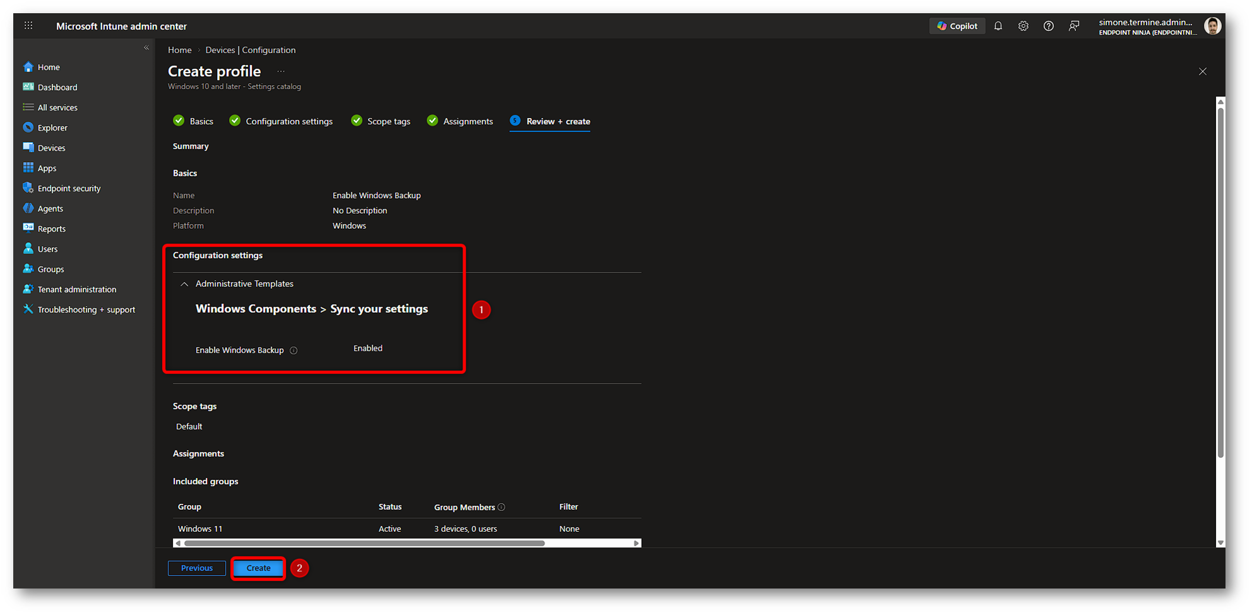Click the Devices icon in sidebar
The image size is (1252, 615).
(x=28, y=148)
